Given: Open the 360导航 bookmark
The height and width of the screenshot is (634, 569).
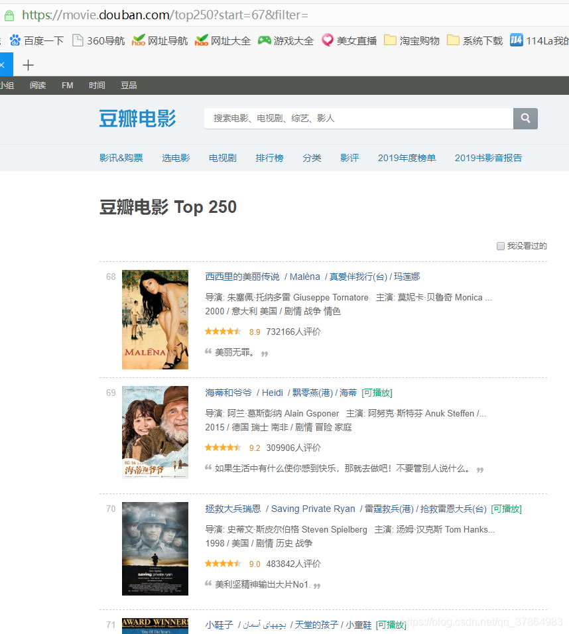Looking at the screenshot, I should (98, 41).
